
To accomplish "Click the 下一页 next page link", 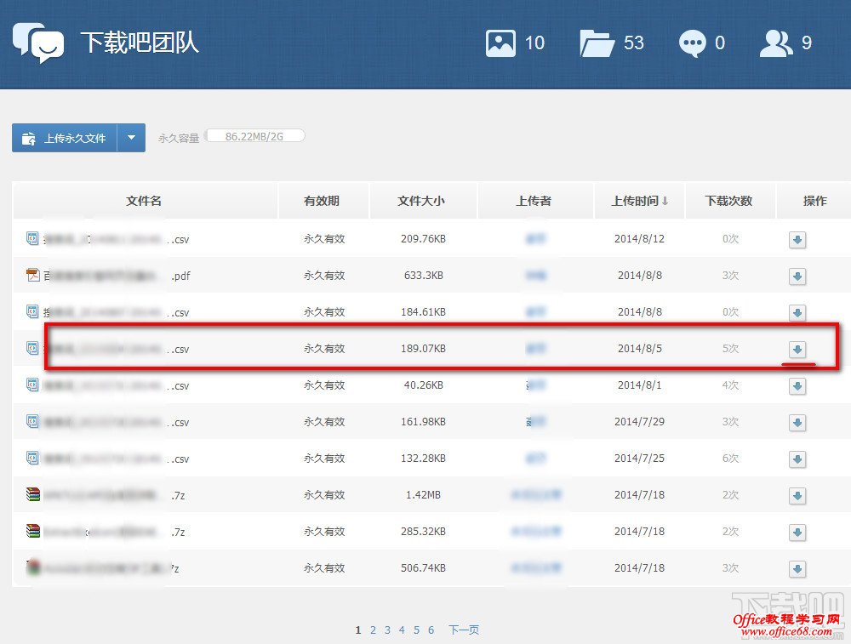I will [x=464, y=630].
